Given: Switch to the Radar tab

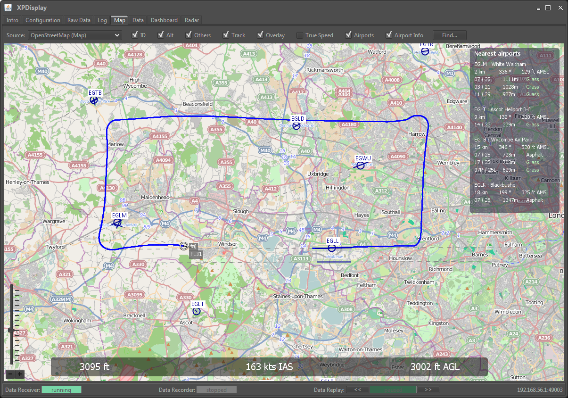Looking at the screenshot, I should (x=191, y=20).
